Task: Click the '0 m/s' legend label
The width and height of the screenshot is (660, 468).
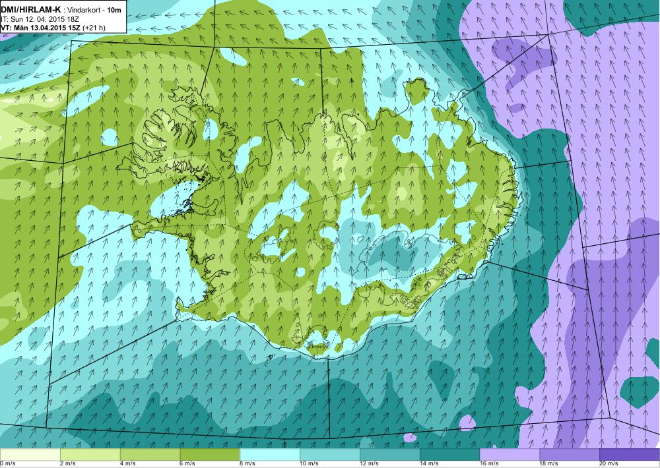Action: pos(7,464)
